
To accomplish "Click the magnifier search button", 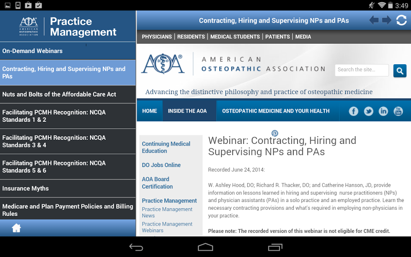I will (x=400, y=70).
